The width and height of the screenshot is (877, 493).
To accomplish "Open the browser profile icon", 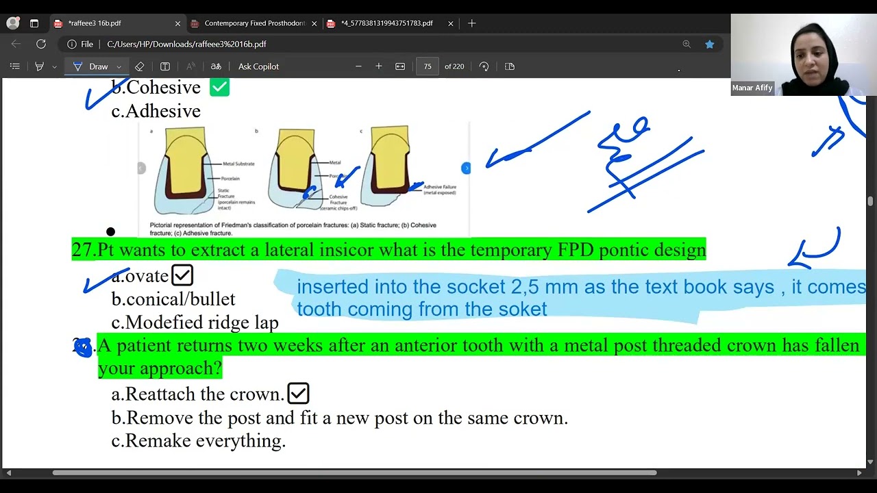I will tap(12, 23).
